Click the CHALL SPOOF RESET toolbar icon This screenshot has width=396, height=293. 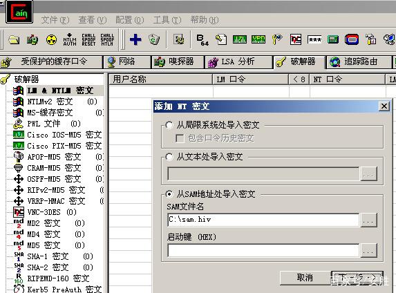(x=88, y=39)
